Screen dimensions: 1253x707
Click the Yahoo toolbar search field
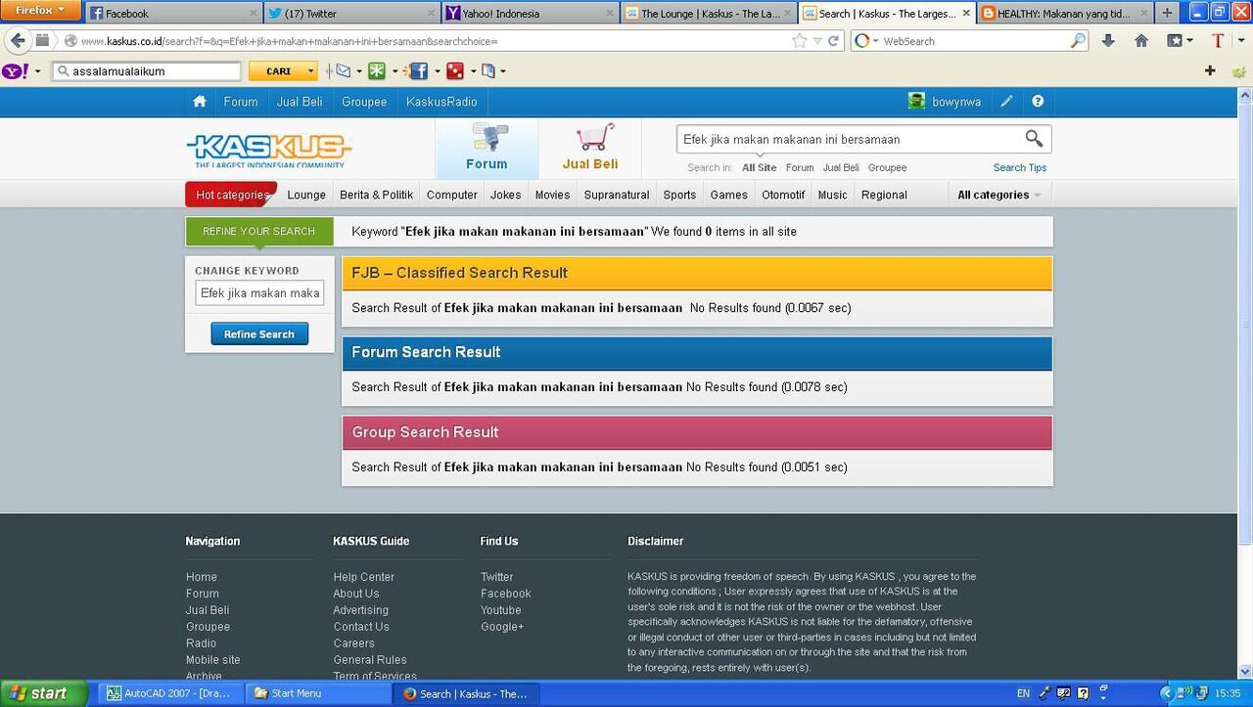pos(147,71)
